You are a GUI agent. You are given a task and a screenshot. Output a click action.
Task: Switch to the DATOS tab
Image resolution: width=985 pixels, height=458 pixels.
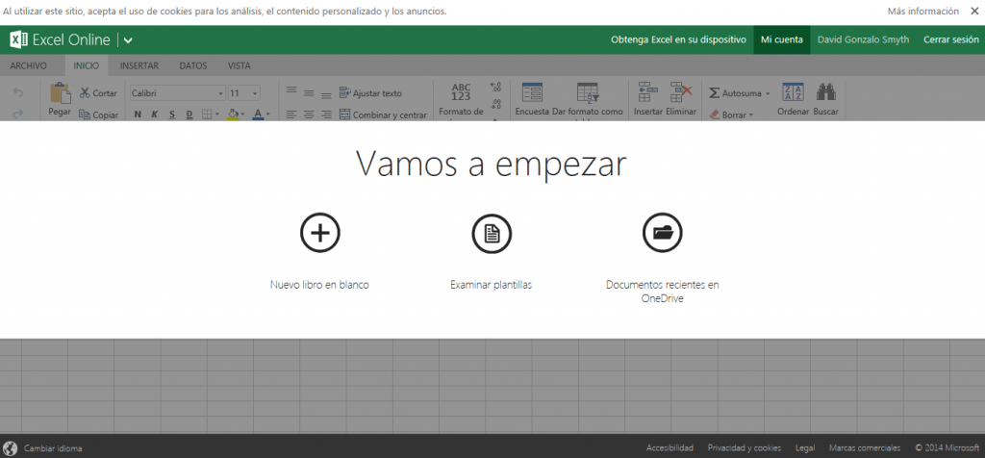click(x=193, y=65)
